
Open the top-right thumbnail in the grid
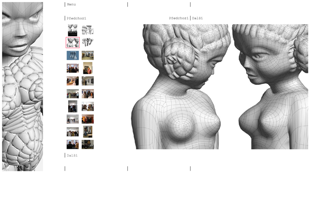pyautogui.click(x=88, y=30)
